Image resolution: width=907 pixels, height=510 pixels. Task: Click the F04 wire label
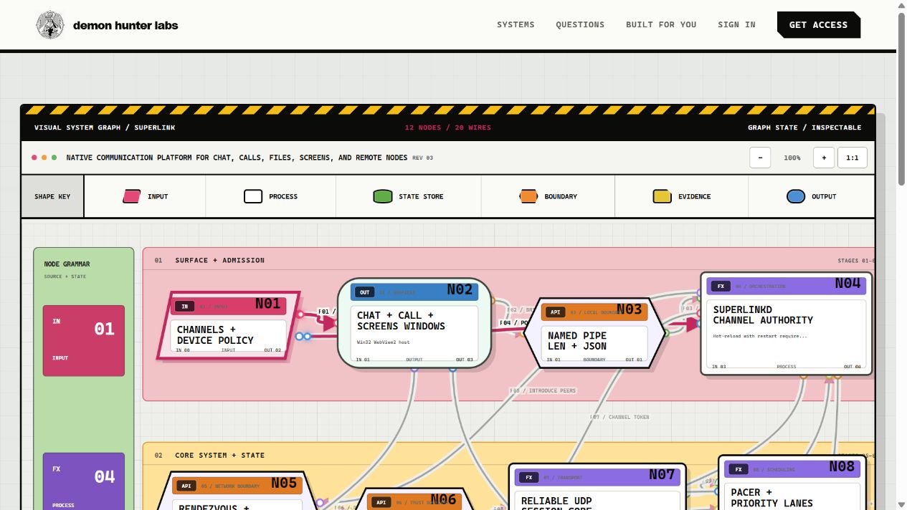pyautogui.click(x=514, y=323)
